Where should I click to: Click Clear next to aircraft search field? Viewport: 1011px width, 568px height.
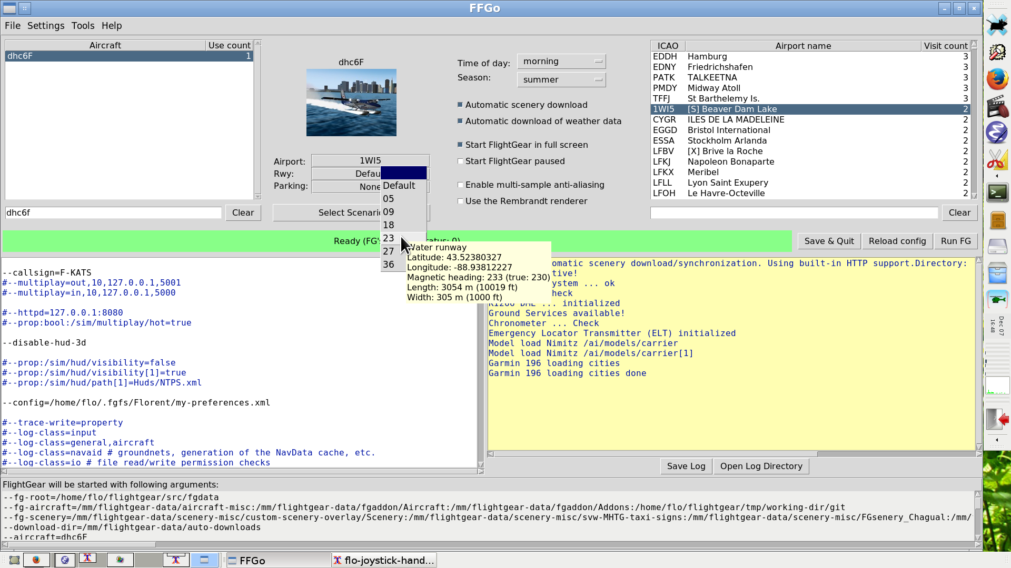pyautogui.click(x=243, y=212)
